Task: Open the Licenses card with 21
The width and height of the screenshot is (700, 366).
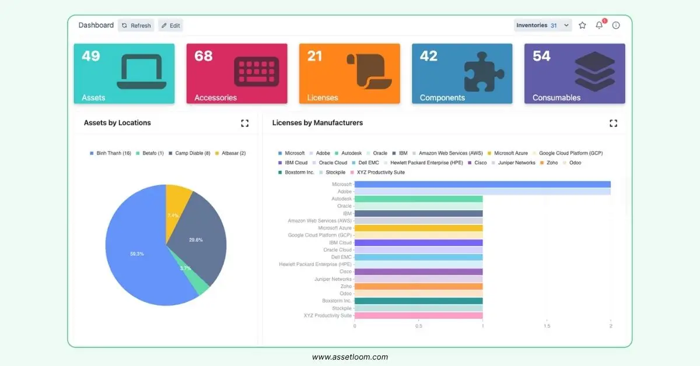Action: (x=349, y=74)
